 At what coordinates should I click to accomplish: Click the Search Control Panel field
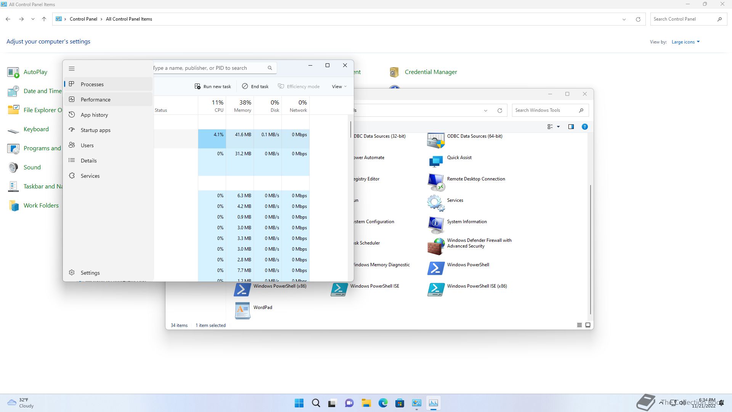click(684, 19)
